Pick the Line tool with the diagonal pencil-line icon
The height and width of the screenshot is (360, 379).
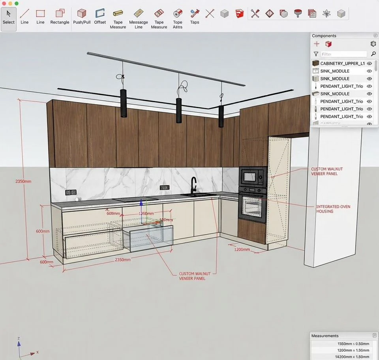24,17
